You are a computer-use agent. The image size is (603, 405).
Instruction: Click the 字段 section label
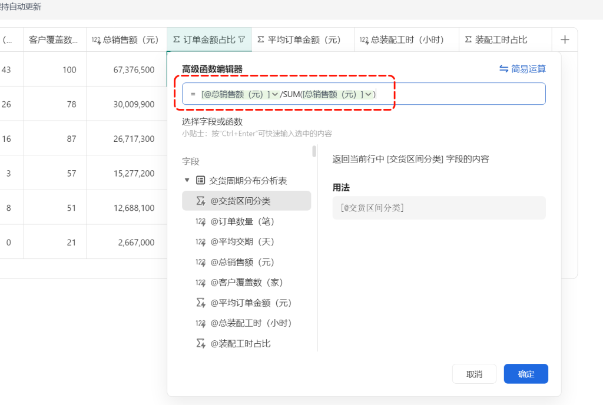pos(191,161)
